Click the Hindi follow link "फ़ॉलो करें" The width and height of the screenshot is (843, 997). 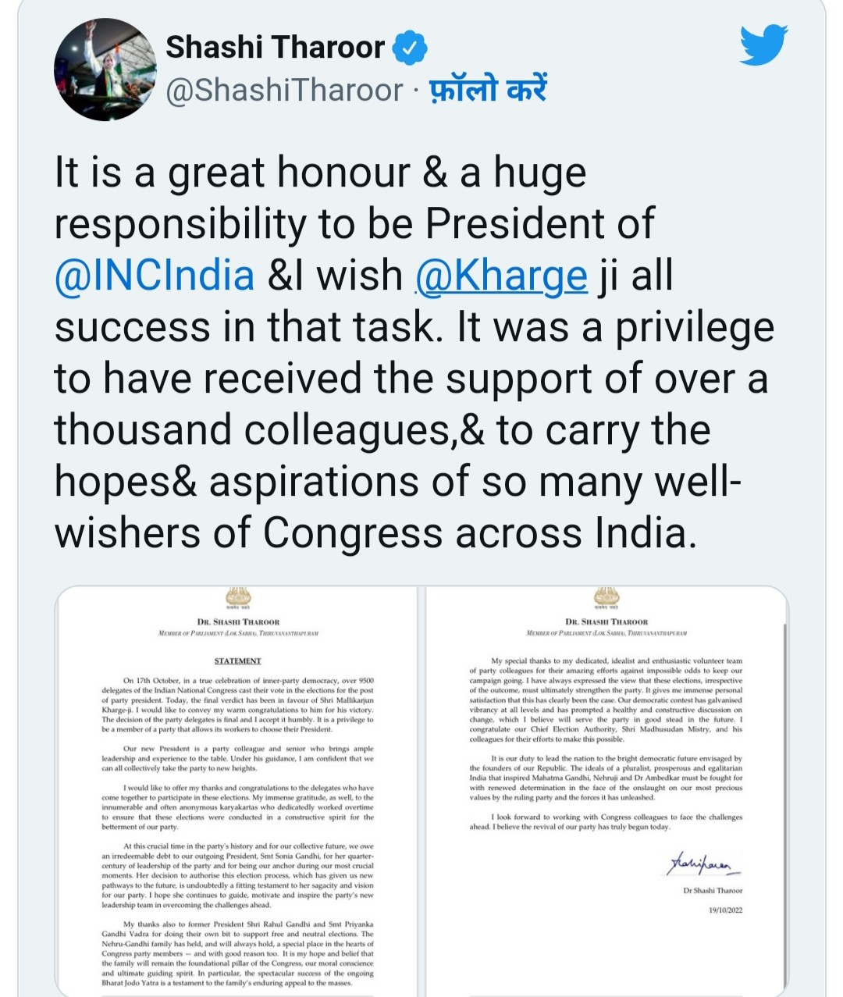(489, 91)
